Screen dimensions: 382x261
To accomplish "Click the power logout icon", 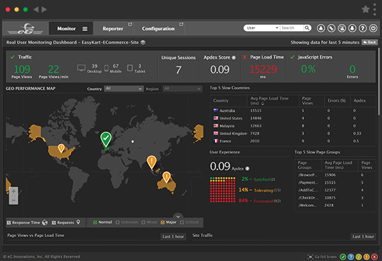I will coord(373,28).
